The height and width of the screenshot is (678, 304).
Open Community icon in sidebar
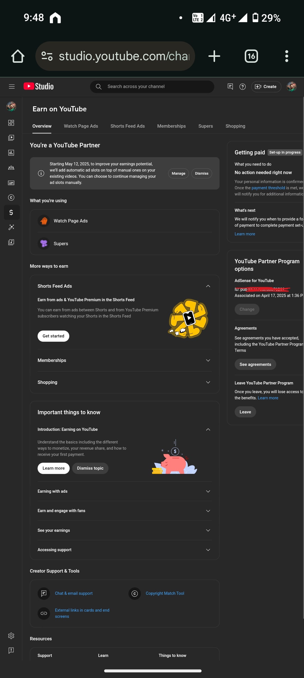click(11, 168)
